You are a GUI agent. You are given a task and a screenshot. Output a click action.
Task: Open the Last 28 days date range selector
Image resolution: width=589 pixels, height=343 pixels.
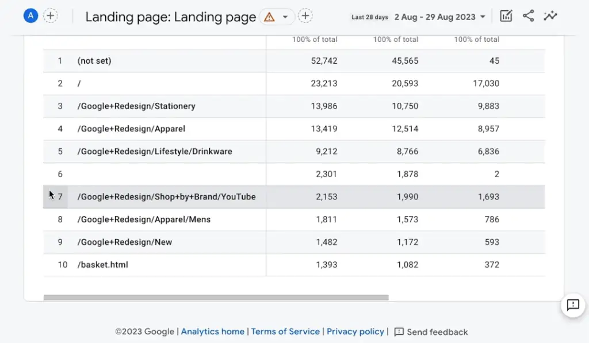coord(369,17)
